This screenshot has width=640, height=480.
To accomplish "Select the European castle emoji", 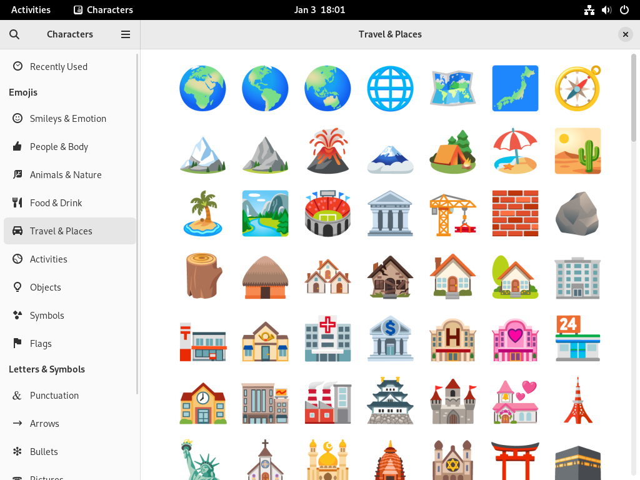I will tap(452, 401).
